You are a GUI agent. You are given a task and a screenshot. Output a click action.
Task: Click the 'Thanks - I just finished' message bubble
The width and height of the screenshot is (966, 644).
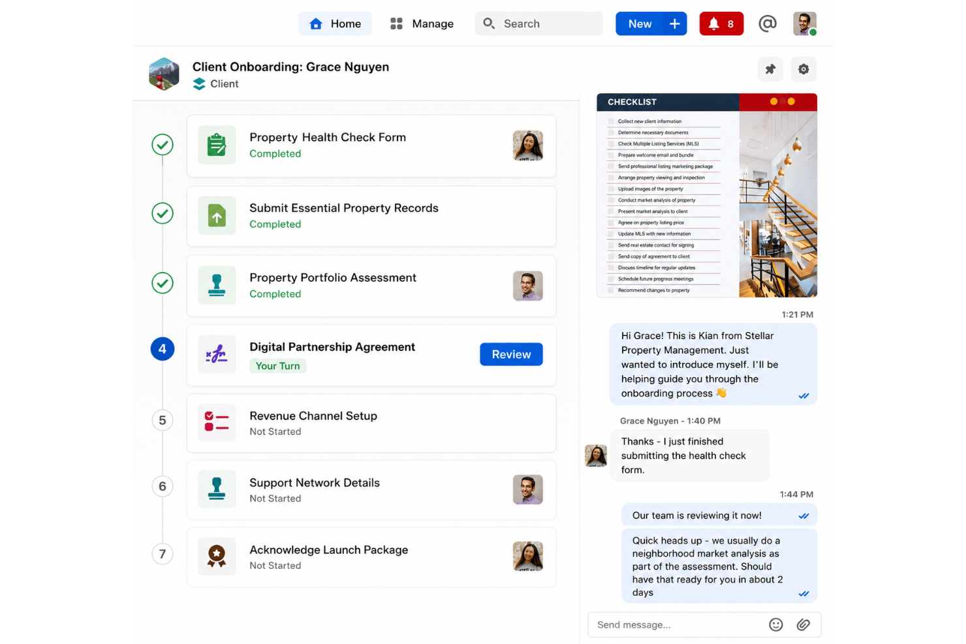click(690, 455)
